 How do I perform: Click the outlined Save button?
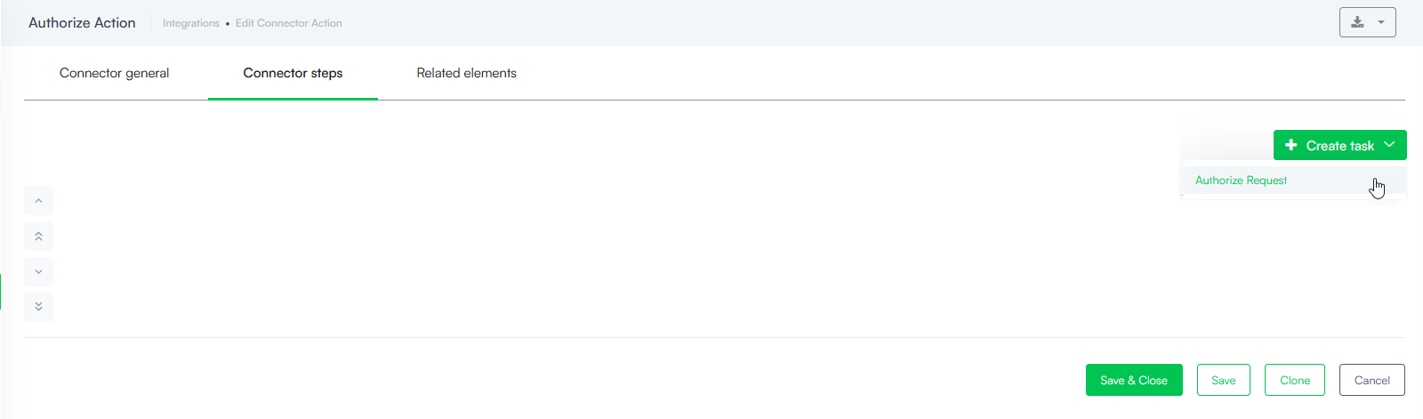pyautogui.click(x=1224, y=380)
